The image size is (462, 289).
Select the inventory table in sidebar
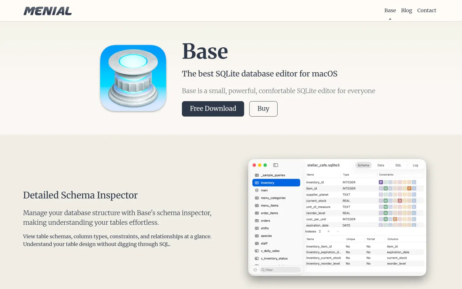tap(276, 183)
